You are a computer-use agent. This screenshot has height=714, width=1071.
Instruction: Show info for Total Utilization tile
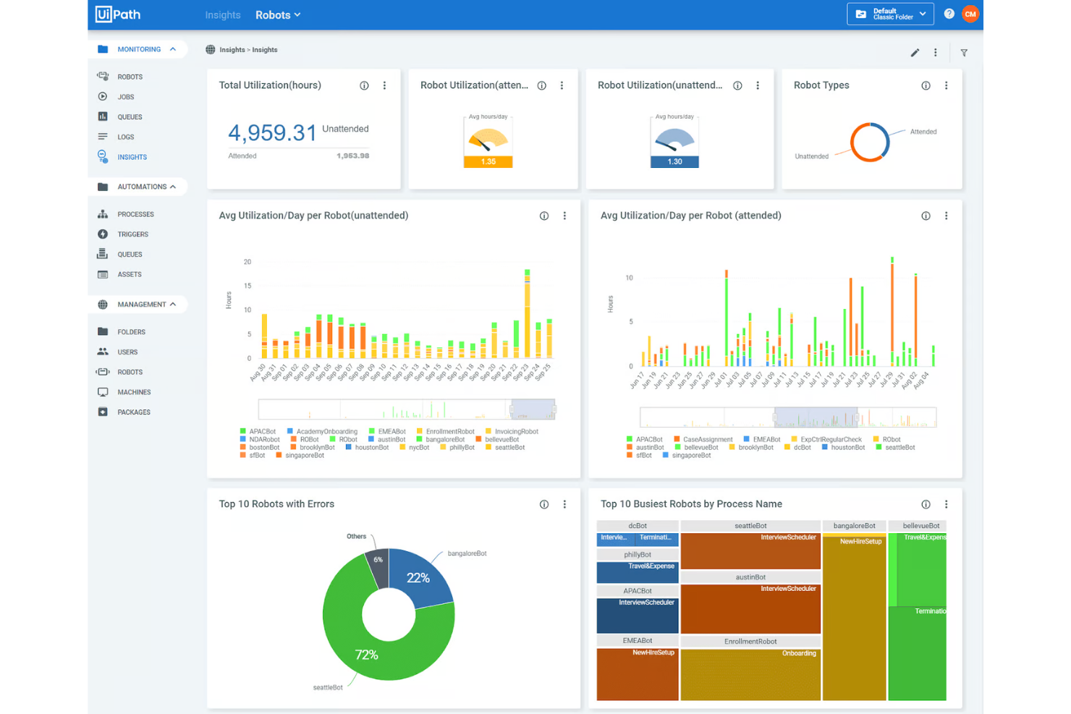(x=364, y=85)
